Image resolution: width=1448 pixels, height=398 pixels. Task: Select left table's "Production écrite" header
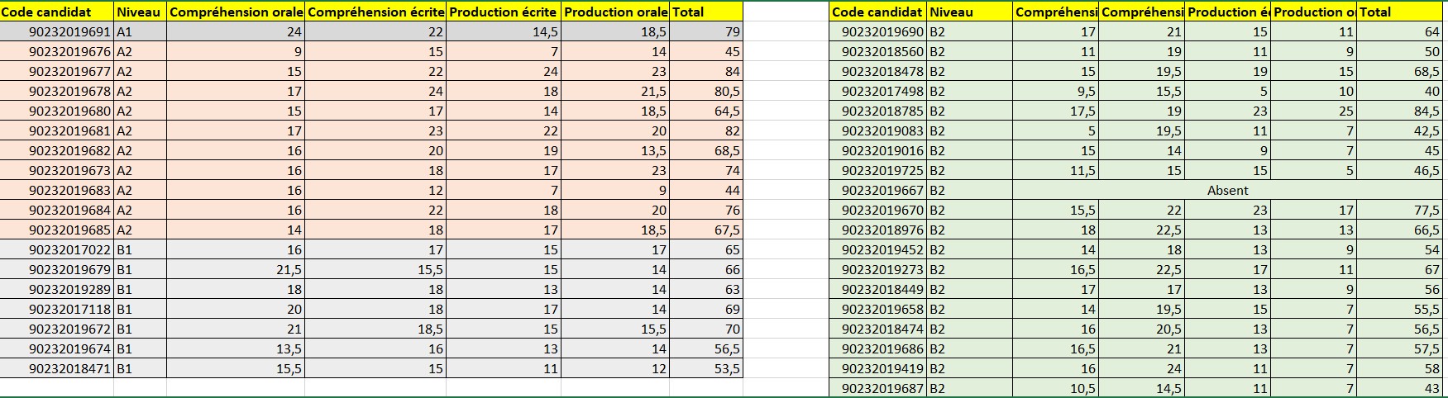504,12
